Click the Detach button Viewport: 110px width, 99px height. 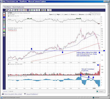point(100,91)
